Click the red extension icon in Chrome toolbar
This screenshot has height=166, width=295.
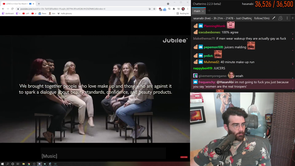click(160, 9)
